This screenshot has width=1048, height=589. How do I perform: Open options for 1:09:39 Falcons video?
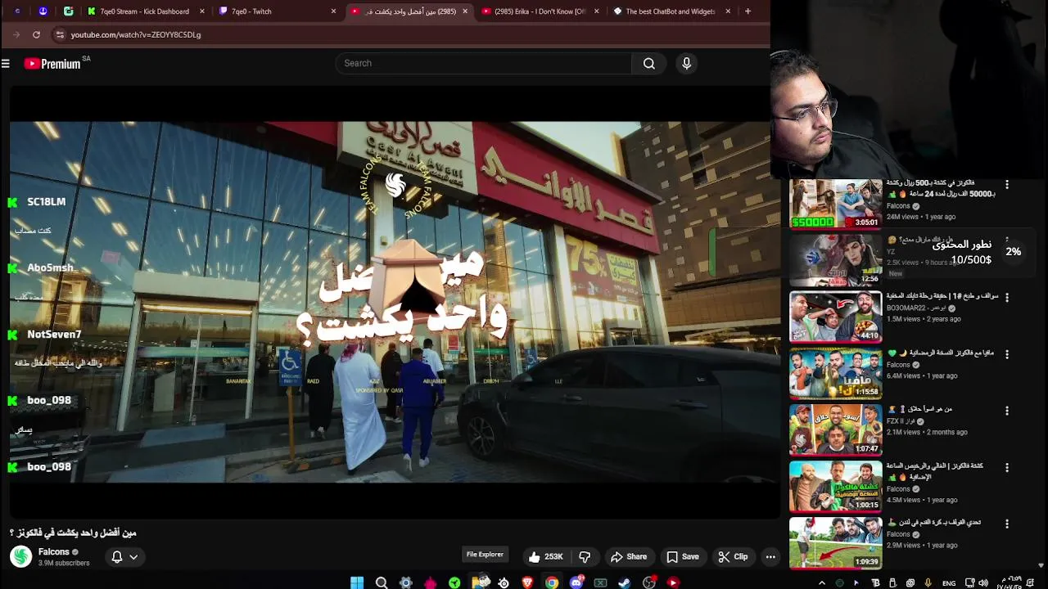(1007, 524)
